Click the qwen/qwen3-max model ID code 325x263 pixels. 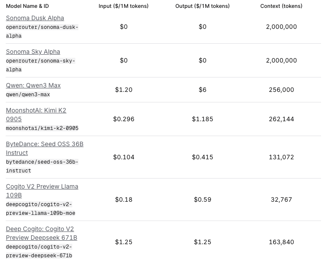pos(28,95)
